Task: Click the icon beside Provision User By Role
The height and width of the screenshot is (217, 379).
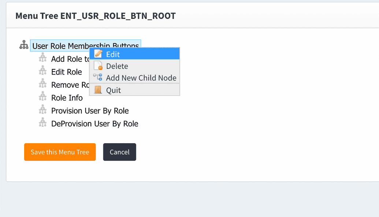Action: click(43, 110)
